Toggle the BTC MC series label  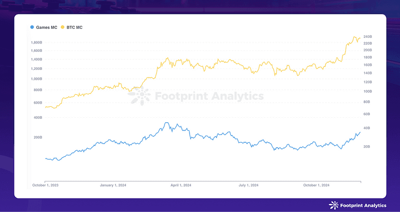pyautogui.click(x=74, y=27)
